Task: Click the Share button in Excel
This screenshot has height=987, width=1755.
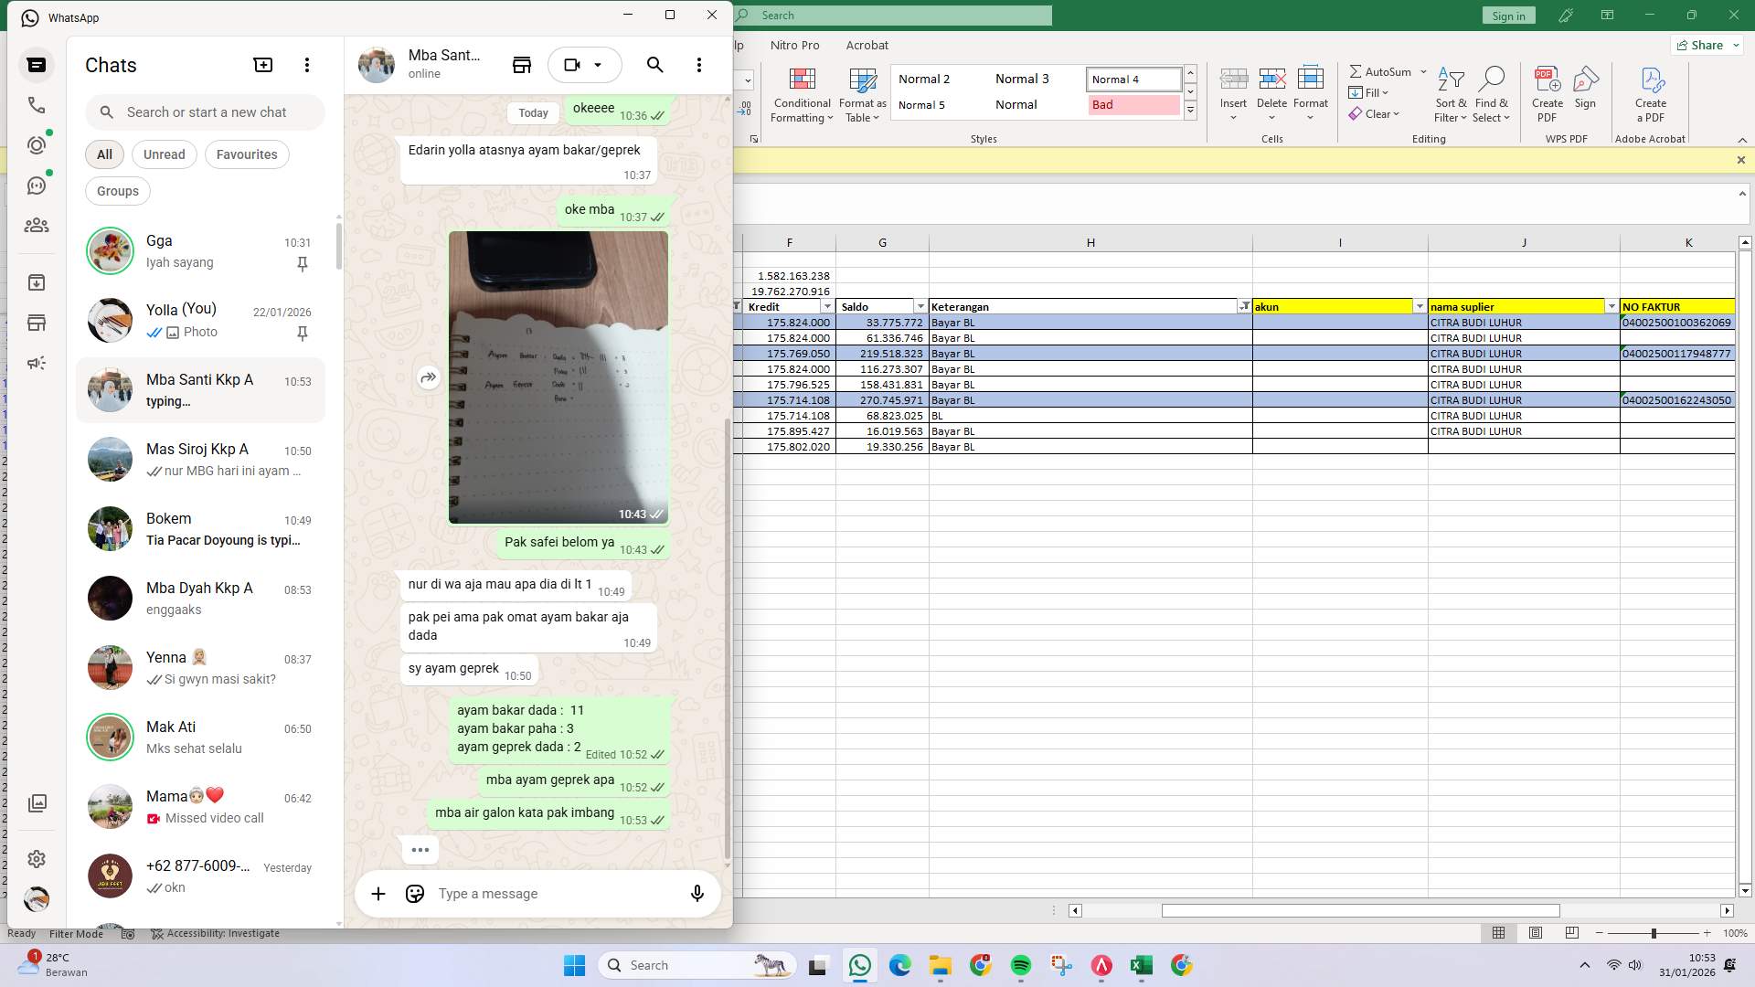Action: coord(1704,44)
